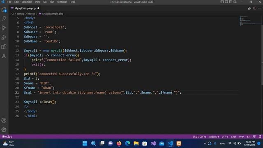
Task: Click the MysqlExample.php breadcrumb segment
Action: click(53, 14)
